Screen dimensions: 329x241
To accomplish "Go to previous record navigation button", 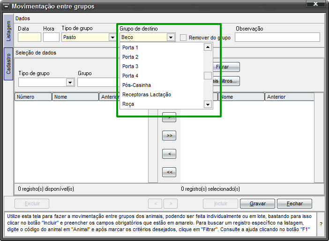I will coord(155,203).
